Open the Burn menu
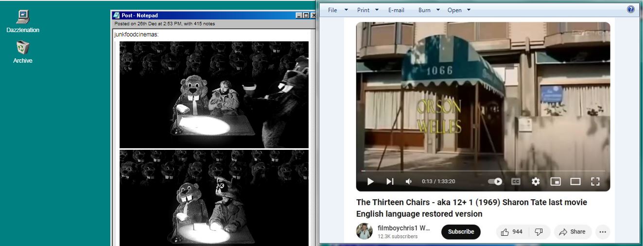643x246 pixels. point(424,10)
